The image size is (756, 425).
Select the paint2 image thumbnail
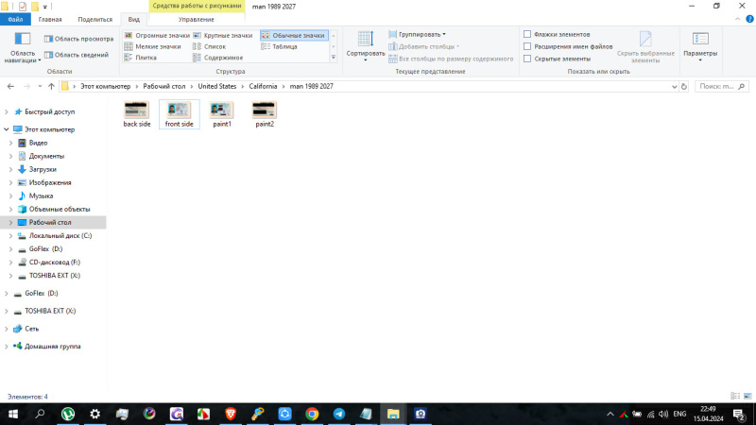point(265,111)
